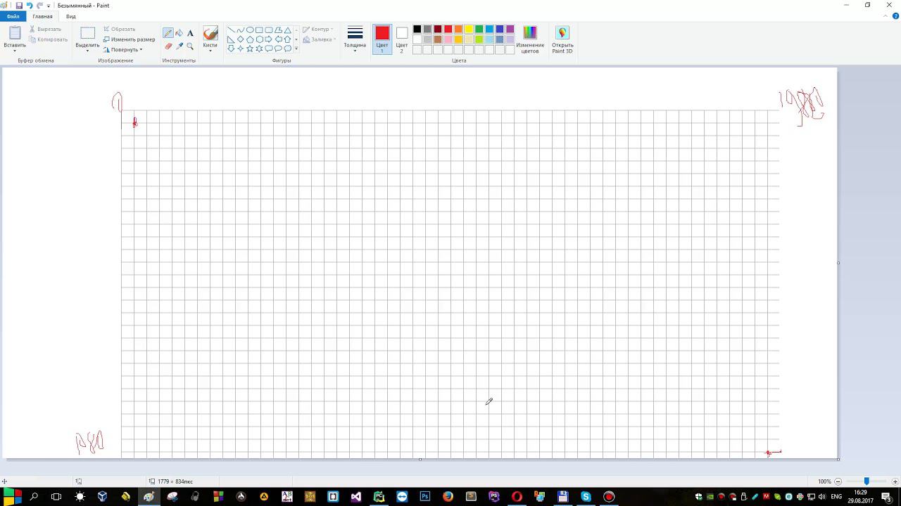This screenshot has width=901, height=506.
Task: Switch to the Home (Главная) tab
Action: [42, 16]
